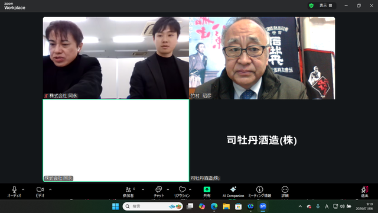The image size is (378, 213).
Task: Click the red-badged cloud tray icon
Action: pyautogui.click(x=309, y=206)
